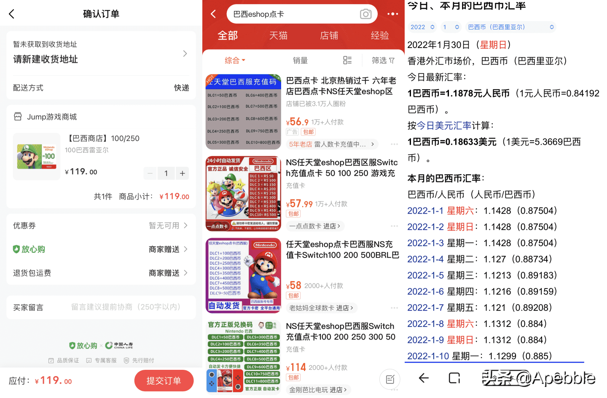Increase quantity with plus button
The width and height of the screenshot is (607, 398).
[x=183, y=173]
